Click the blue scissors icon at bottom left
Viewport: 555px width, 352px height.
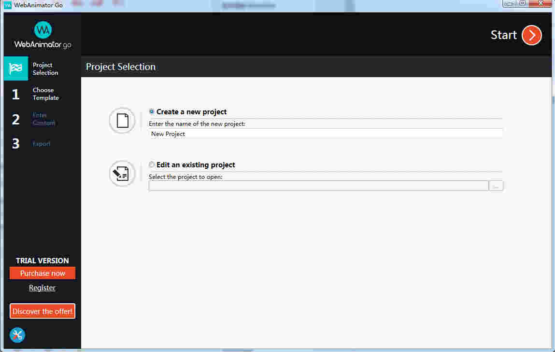[17, 335]
